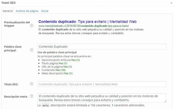
Task: Switch to Análisis de página tab
Action: coord(27,11)
